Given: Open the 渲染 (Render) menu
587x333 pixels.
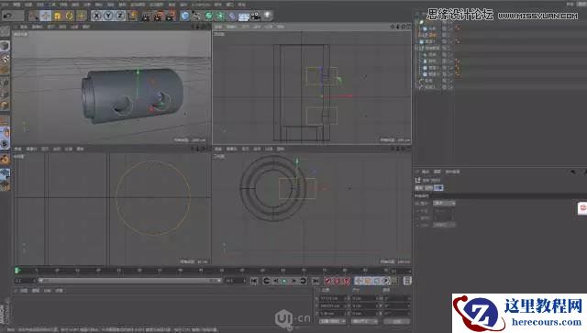Looking at the screenshot, I should [110, 5].
